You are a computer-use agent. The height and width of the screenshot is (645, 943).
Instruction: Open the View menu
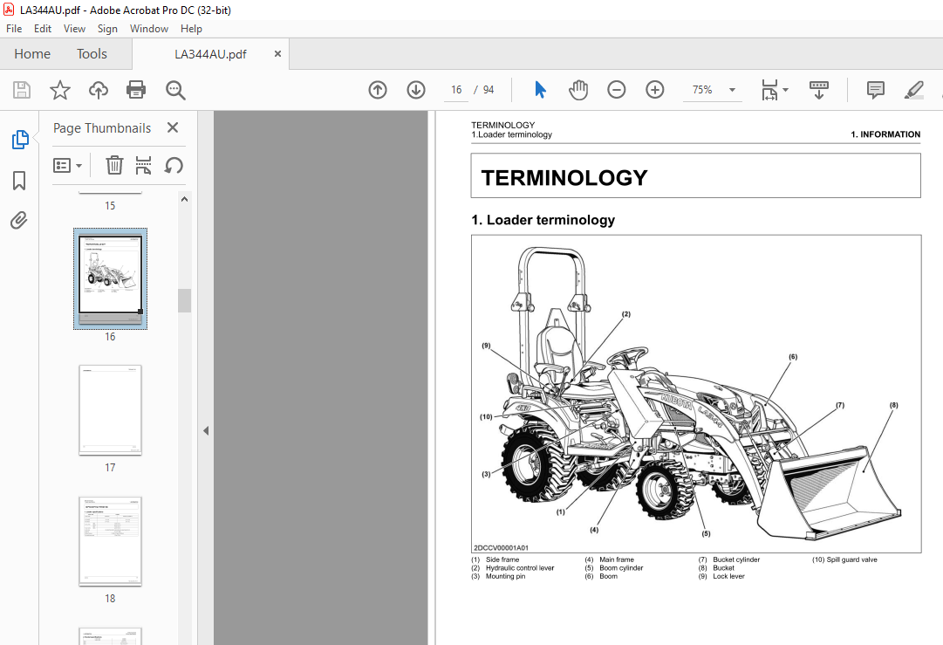[74, 28]
